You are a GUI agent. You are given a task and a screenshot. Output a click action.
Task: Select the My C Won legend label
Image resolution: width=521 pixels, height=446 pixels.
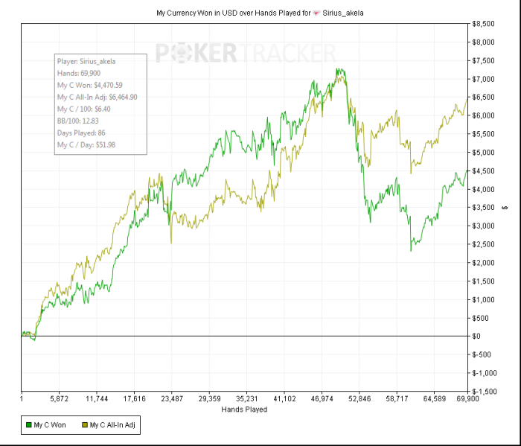(50, 425)
